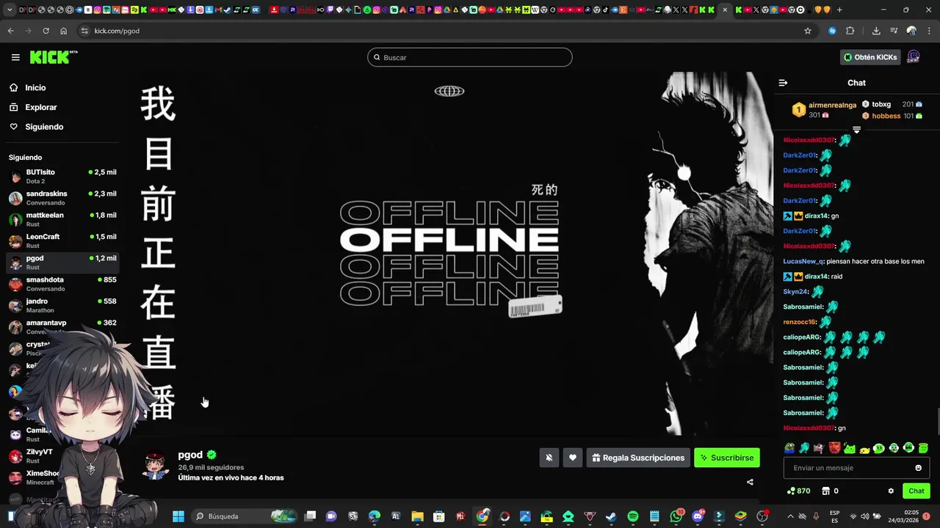Open the hamburger menu beside KICK logo
This screenshot has height=528, width=940.
[15, 57]
